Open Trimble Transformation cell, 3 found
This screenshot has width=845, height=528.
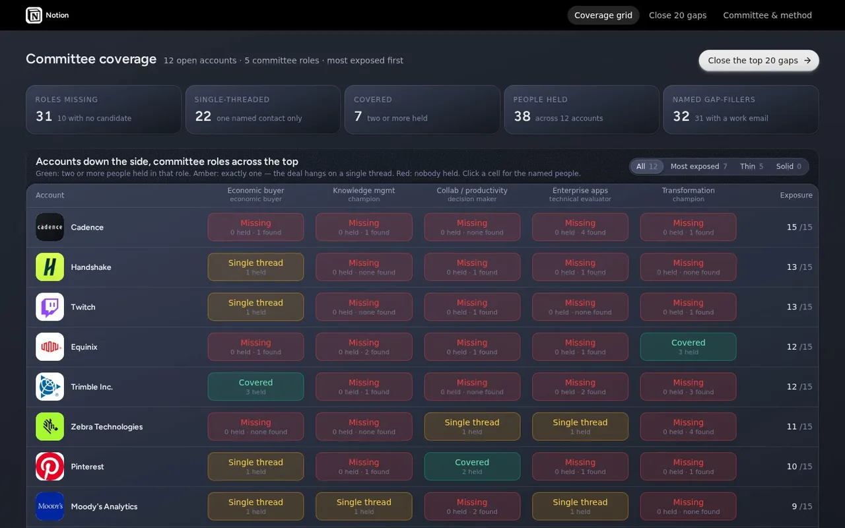[689, 387]
